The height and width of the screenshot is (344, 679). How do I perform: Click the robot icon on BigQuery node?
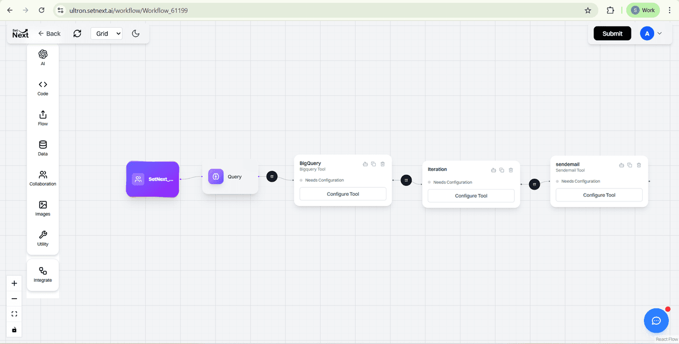pyautogui.click(x=365, y=164)
